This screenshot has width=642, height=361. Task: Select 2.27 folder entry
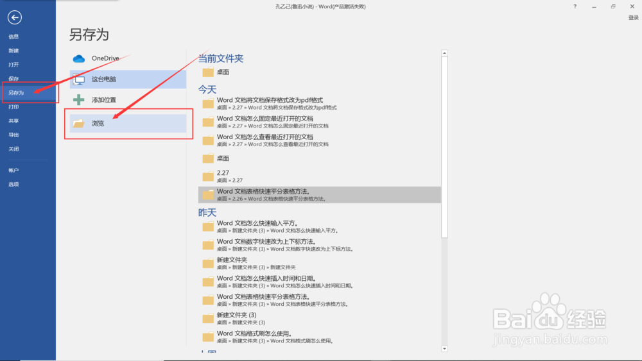click(x=319, y=176)
